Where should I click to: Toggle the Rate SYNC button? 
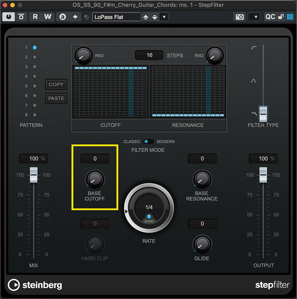(149, 217)
